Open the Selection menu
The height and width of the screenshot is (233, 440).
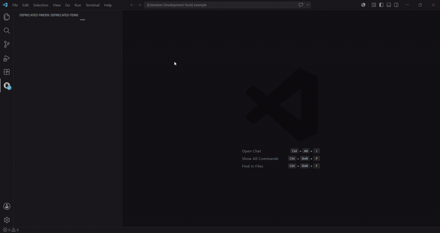click(x=41, y=5)
